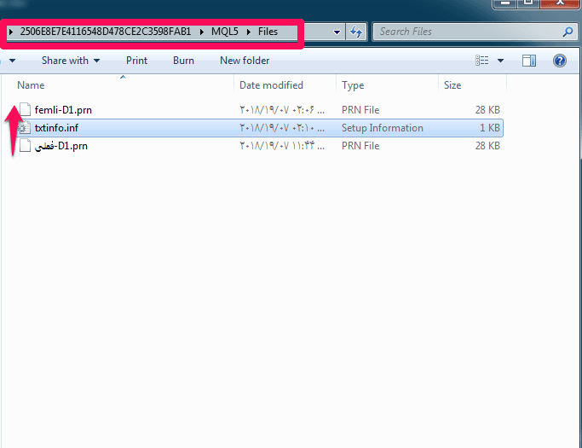Toggle the preview pane icon
The image size is (582, 448).
(x=529, y=61)
